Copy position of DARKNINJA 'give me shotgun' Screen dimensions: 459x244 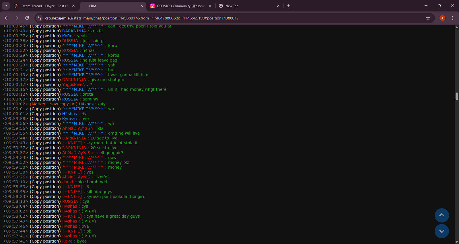45,80
